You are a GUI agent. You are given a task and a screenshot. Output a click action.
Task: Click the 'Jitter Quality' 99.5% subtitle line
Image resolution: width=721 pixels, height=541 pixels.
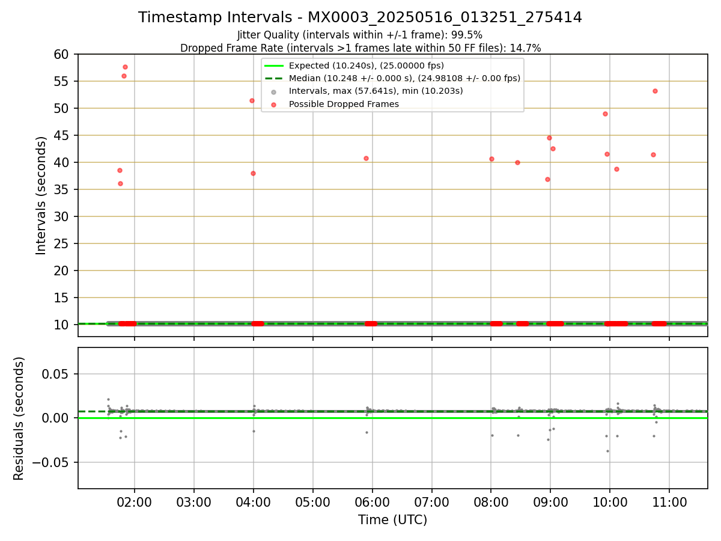pyautogui.click(x=360, y=35)
